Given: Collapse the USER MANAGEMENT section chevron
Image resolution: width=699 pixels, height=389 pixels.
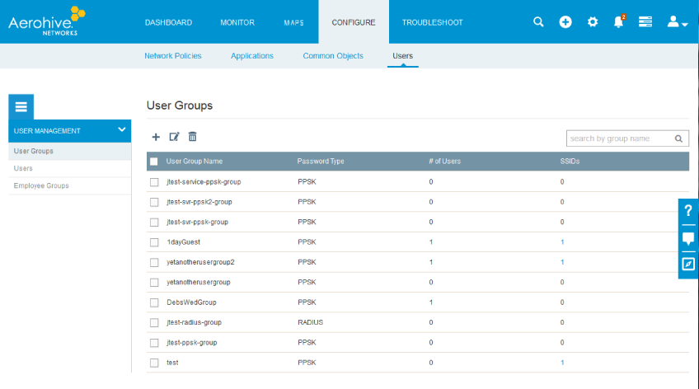Looking at the screenshot, I should pyautogui.click(x=122, y=130).
